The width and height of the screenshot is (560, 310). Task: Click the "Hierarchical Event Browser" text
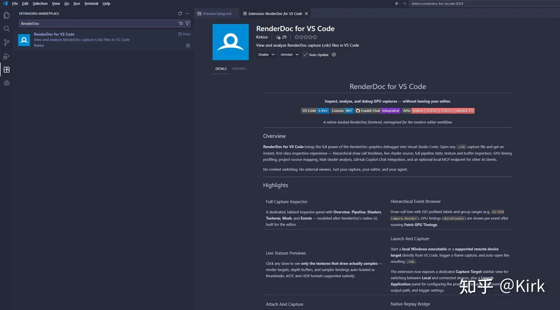tap(416, 201)
